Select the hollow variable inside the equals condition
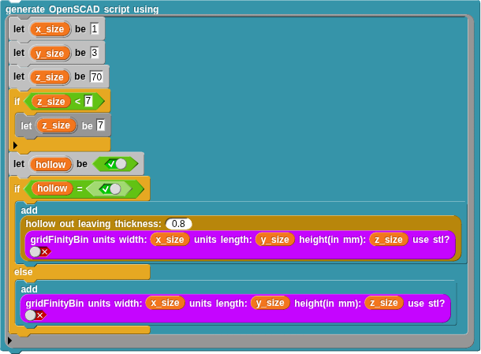Viewport: 481px width, 354px height. pos(52,188)
